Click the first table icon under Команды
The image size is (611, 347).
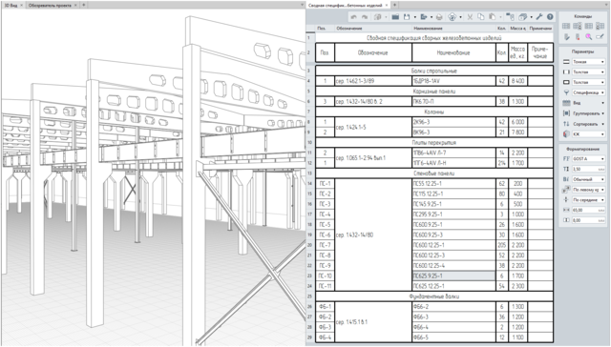566,26
